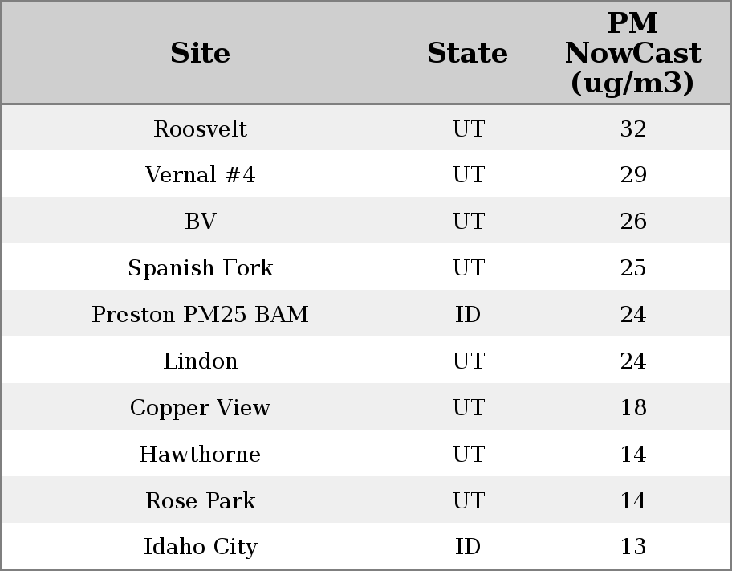
Task: Open the Preston PM25 BAM site
Action: coord(200,315)
